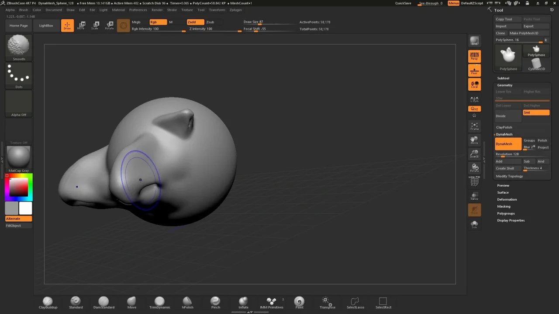The height and width of the screenshot is (314, 559).
Task: Toggle Transp transparency mode
Action: coord(474,196)
